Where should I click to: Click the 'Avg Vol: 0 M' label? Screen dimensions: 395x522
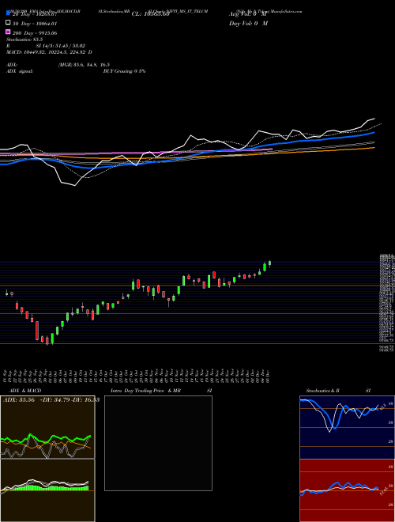[248, 14]
